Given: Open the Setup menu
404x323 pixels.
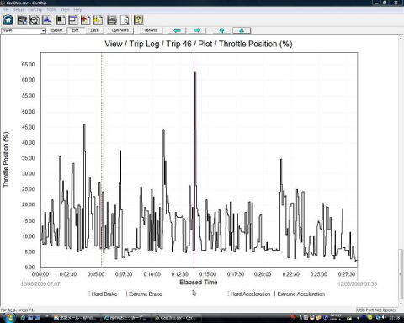Looking at the screenshot, I should (x=19, y=10).
